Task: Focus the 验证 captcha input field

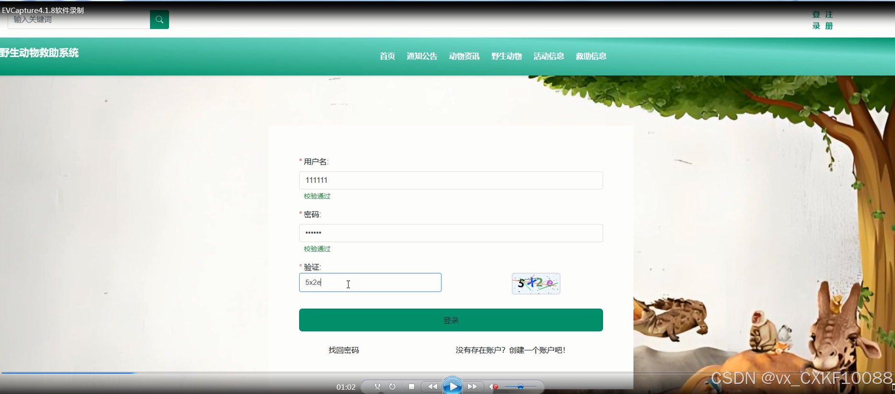Action: (370, 283)
